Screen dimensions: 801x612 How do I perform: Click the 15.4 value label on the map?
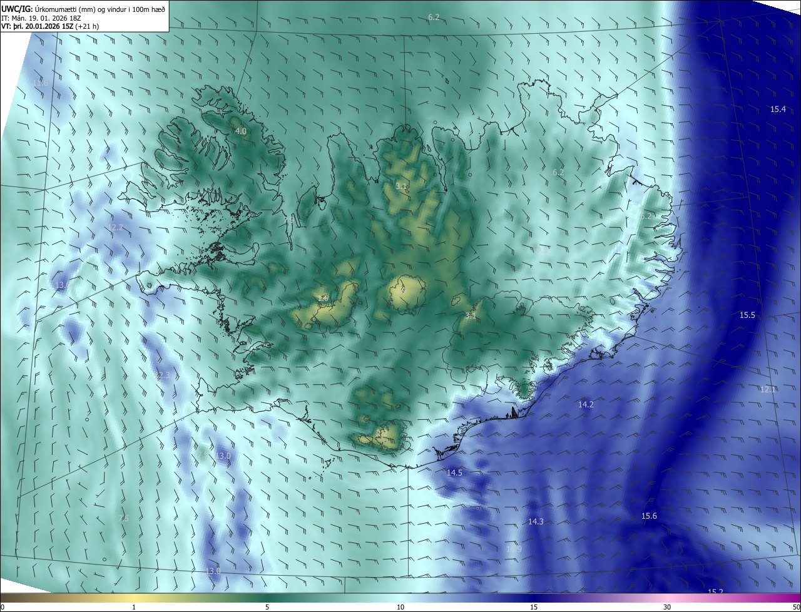[778, 109]
